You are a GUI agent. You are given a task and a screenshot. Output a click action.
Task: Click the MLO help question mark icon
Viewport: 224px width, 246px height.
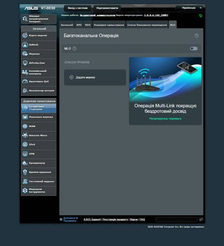point(75,49)
